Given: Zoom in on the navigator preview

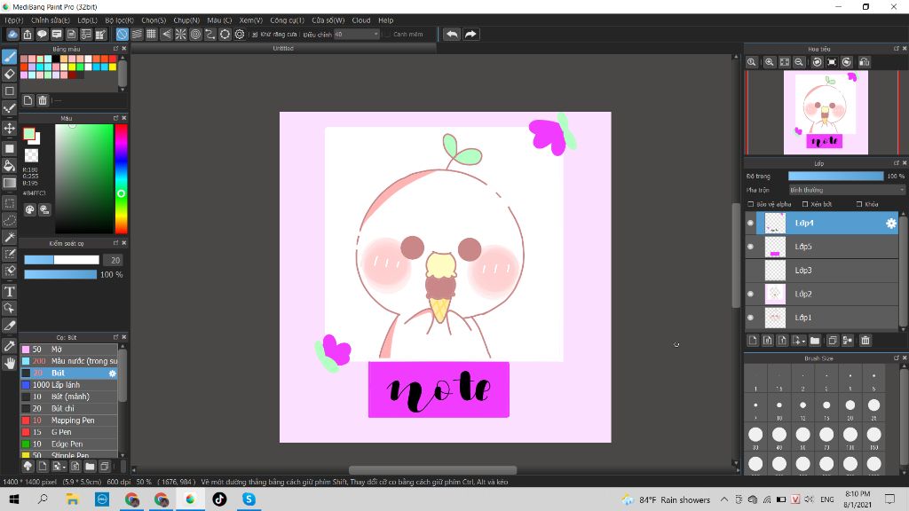Looking at the screenshot, I should (x=770, y=62).
